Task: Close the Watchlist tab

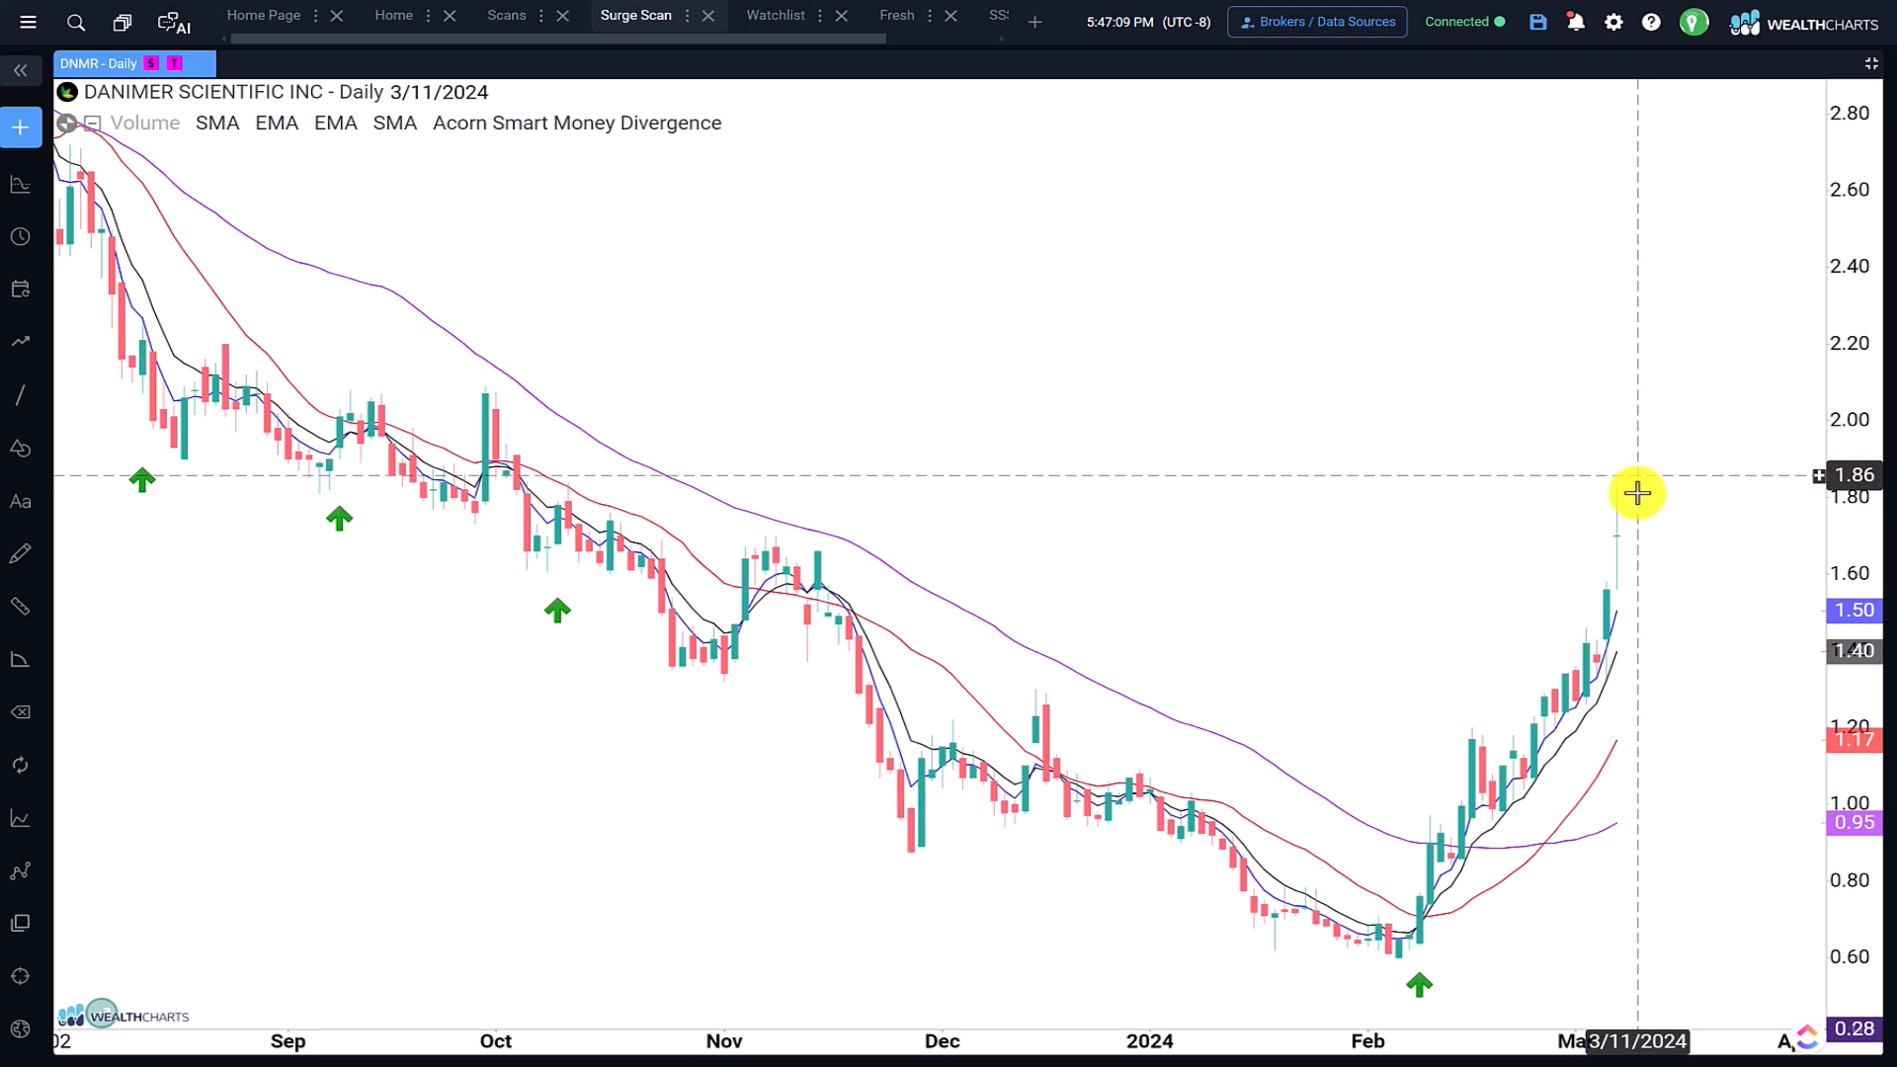Action: (x=842, y=16)
